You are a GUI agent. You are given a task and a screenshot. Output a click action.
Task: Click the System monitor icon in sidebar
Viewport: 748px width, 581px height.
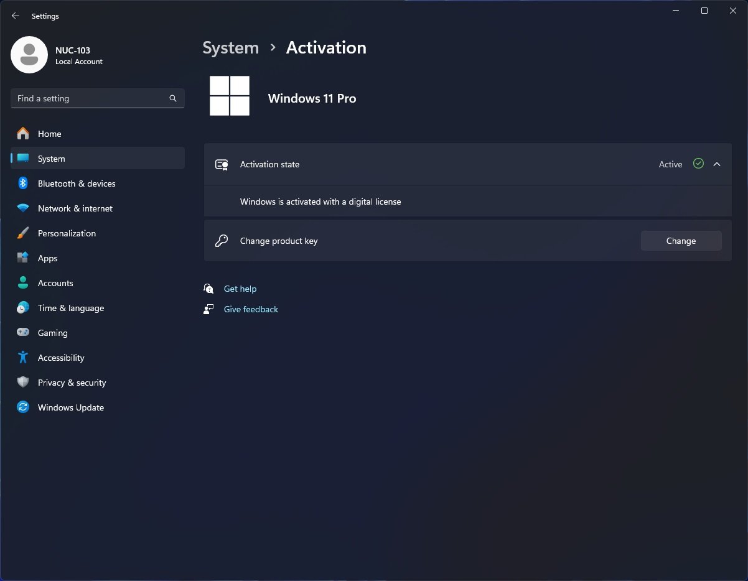[x=23, y=159]
